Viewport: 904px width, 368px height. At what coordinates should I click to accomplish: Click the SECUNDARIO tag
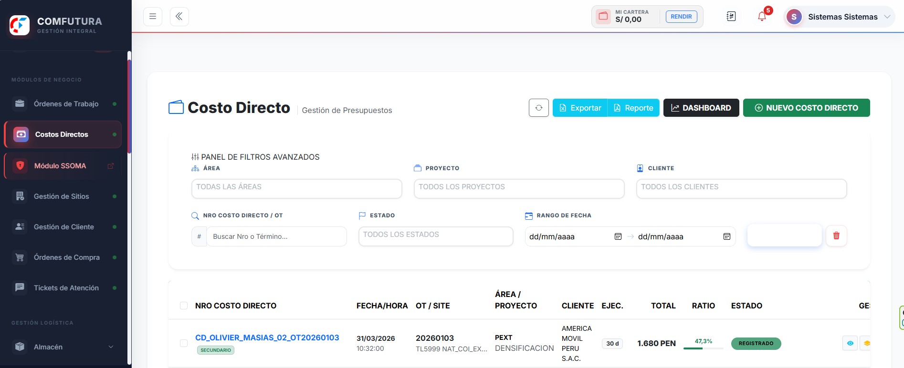216,350
